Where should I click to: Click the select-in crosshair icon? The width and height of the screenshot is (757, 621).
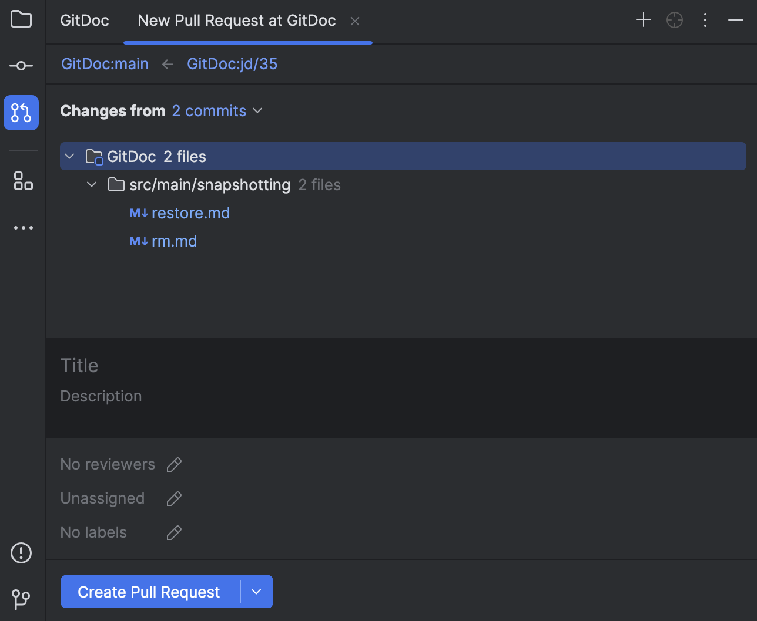(x=674, y=19)
